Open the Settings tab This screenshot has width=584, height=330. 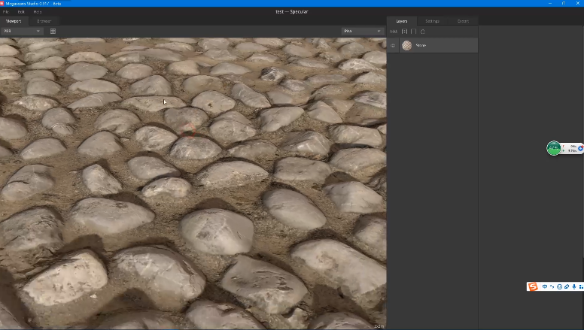(x=433, y=21)
